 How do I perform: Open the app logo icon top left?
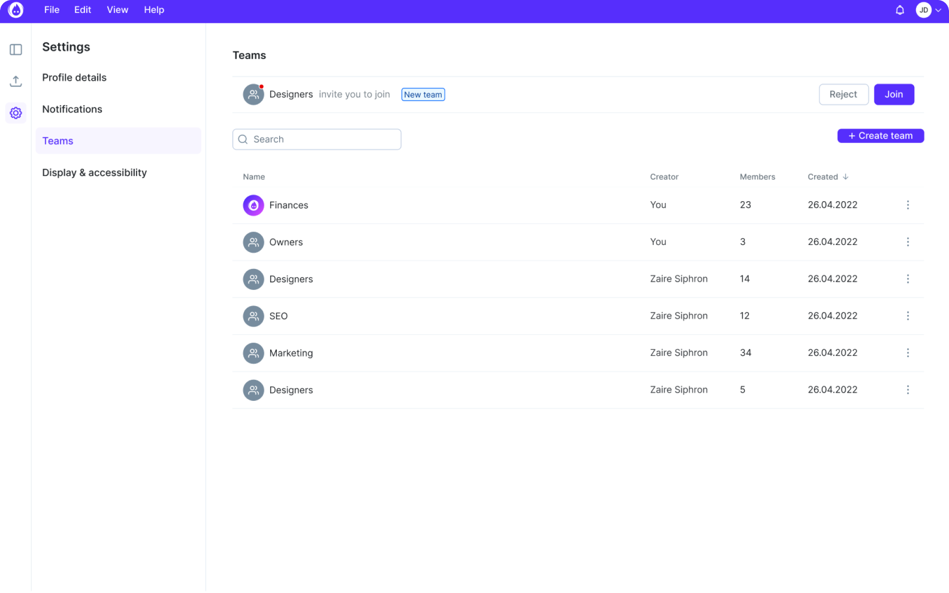click(x=16, y=10)
